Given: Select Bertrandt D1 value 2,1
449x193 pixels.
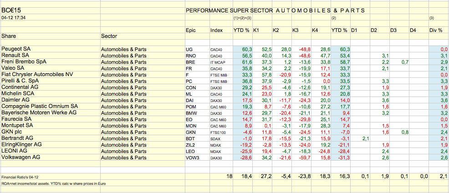Looking at the screenshot, I should click(x=360, y=138).
